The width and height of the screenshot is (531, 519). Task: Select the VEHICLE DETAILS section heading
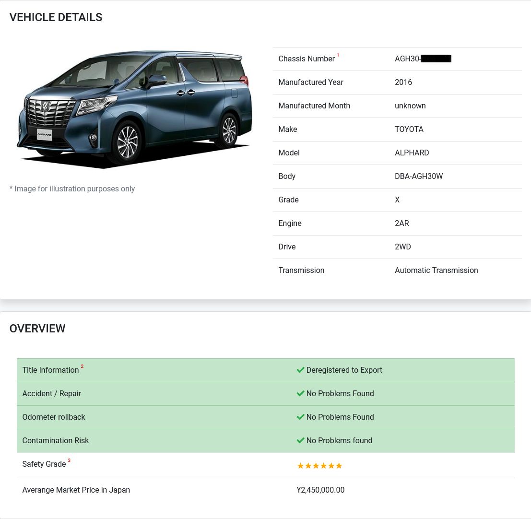tap(56, 17)
